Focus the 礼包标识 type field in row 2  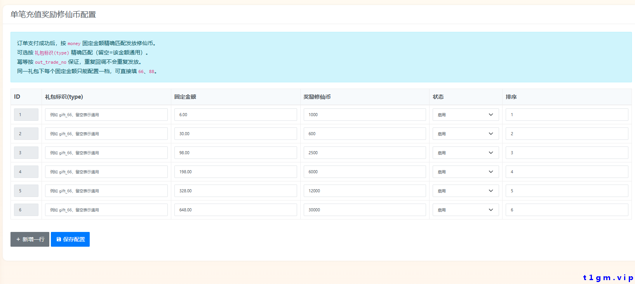pyautogui.click(x=106, y=134)
